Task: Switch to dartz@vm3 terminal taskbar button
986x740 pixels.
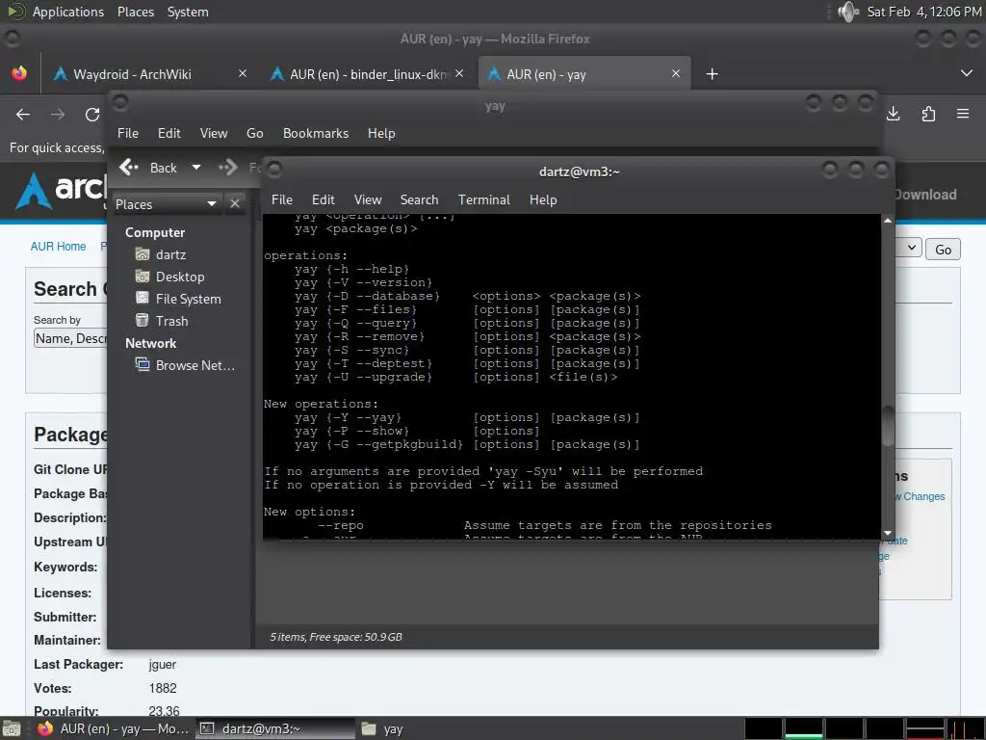Action: tap(274, 728)
